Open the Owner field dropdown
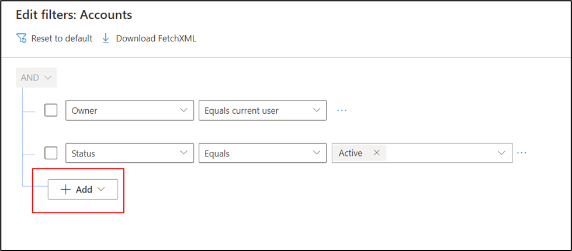The image size is (572, 251). pos(129,110)
